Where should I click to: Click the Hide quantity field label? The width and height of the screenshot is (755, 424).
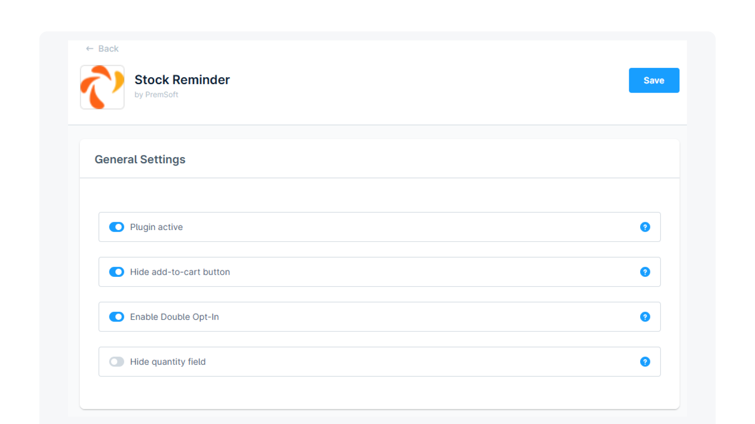[x=168, y=362]
